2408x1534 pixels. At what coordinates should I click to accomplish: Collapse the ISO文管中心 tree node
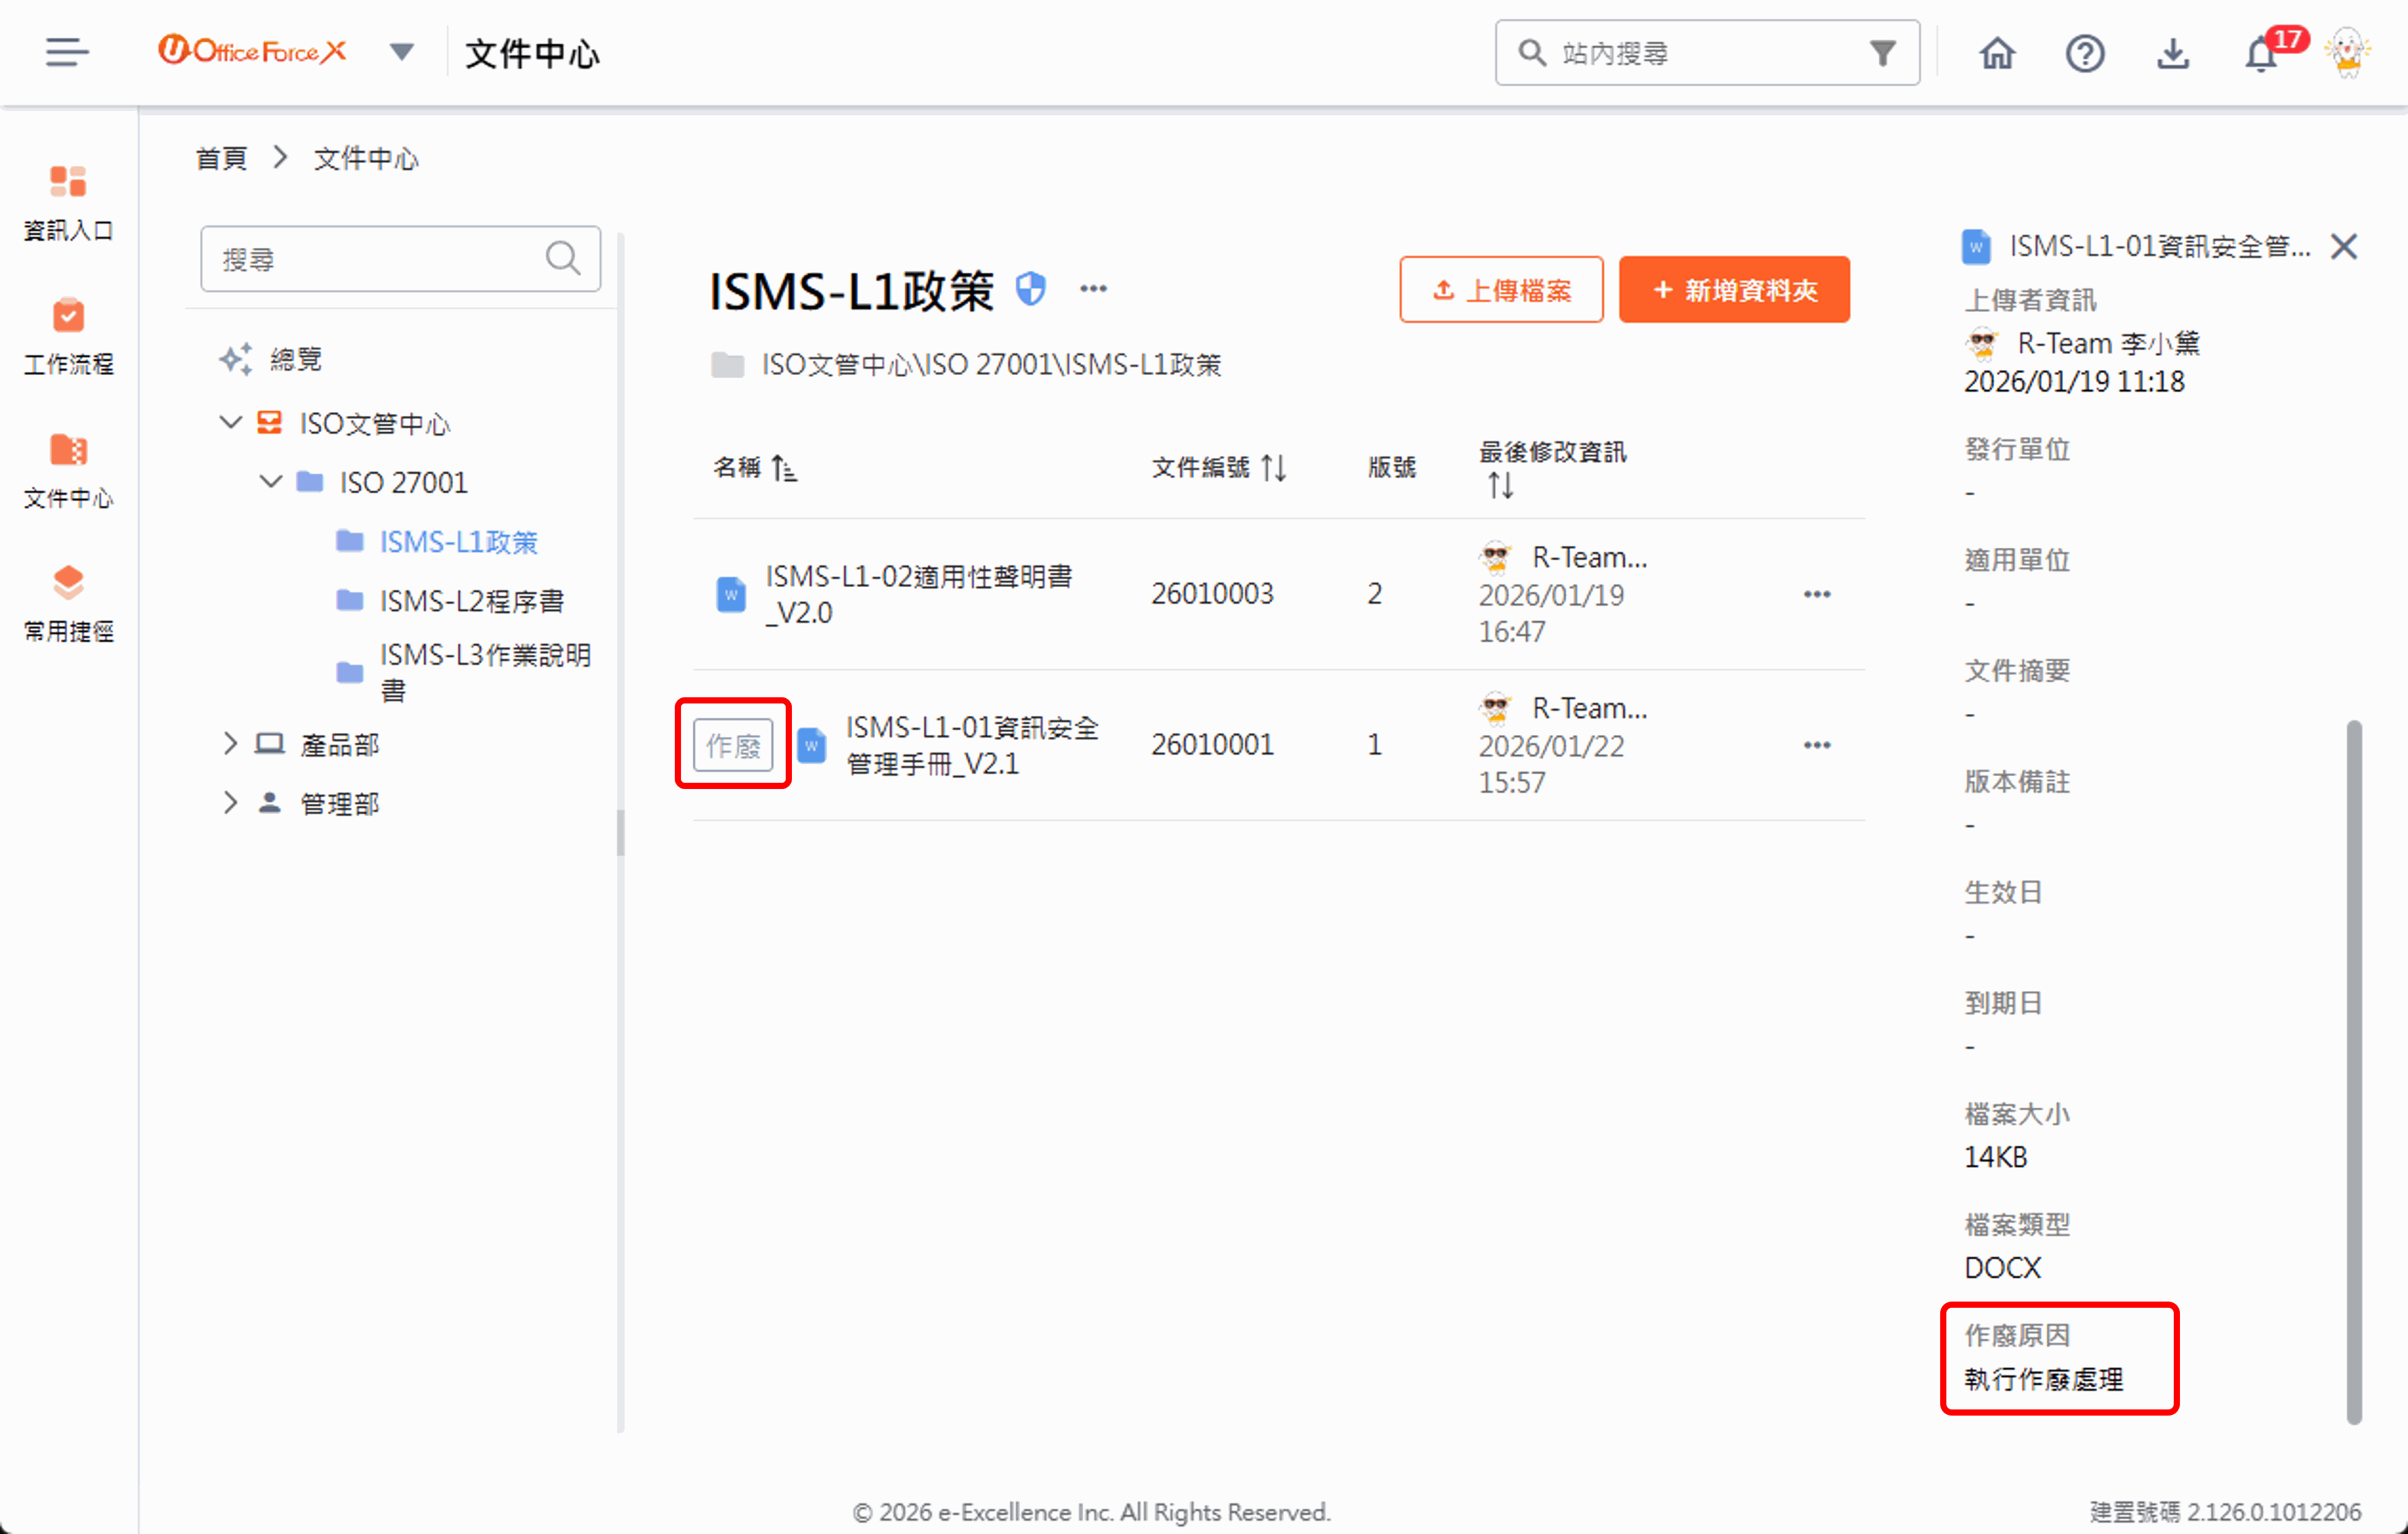230,423
